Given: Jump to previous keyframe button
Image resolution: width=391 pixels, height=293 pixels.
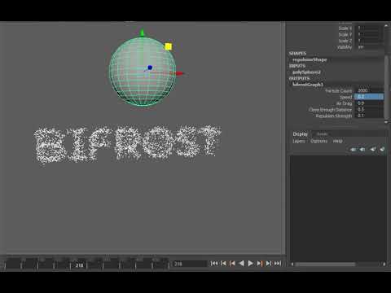Looking at the screenshot, I should (232, 263).
